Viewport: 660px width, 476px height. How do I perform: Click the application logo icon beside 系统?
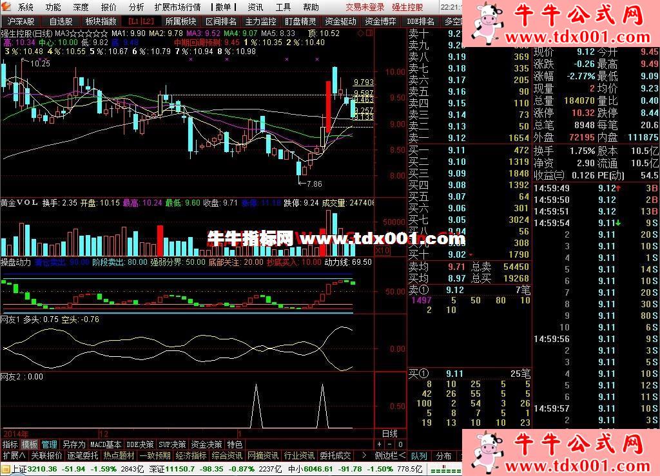[x=6, y=6]
